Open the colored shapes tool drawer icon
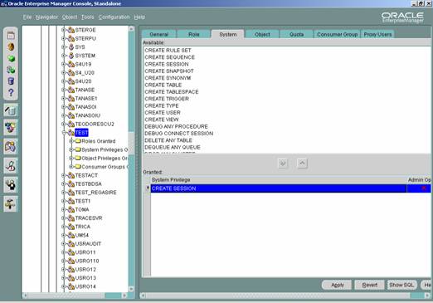The width and height of the screenshot is (433, 303). coord(11,128)
